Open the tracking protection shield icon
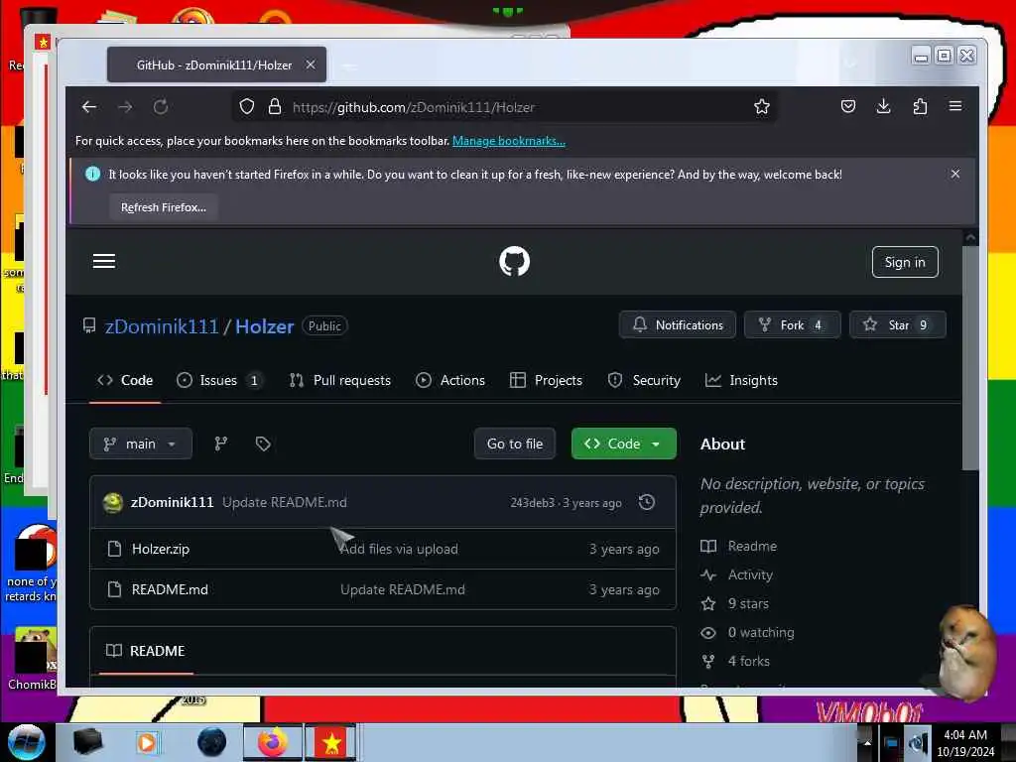 point(247,106)
